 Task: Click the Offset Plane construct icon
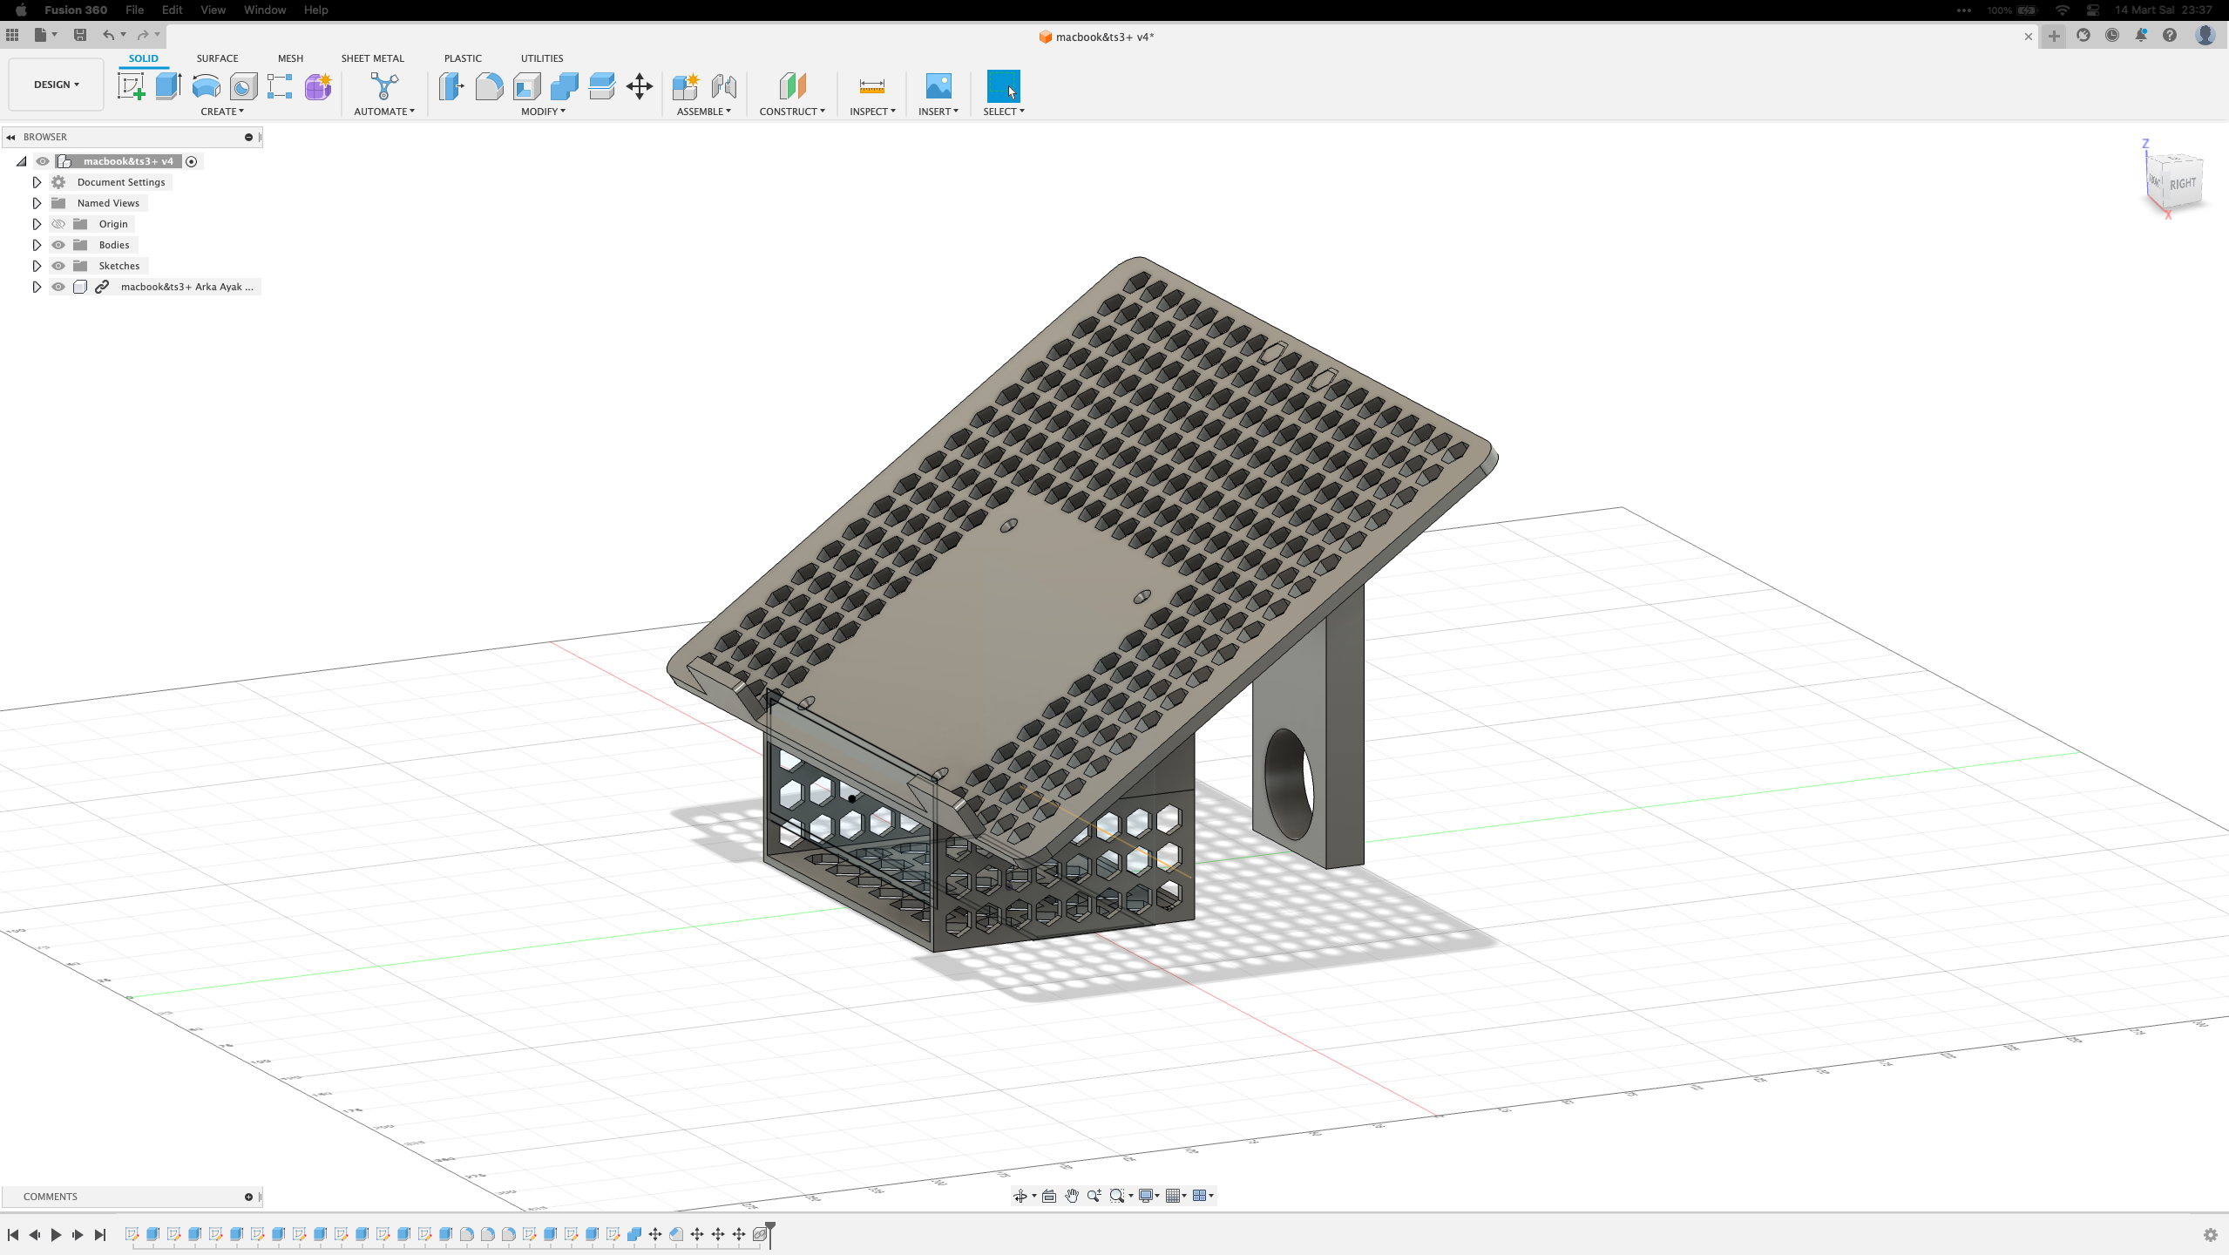(792, 86)
